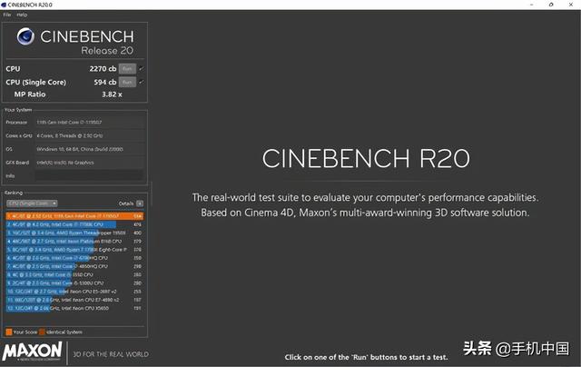
Task: Toggle the checkbox beside the CPU Run button
Action: tap(142, 68)
